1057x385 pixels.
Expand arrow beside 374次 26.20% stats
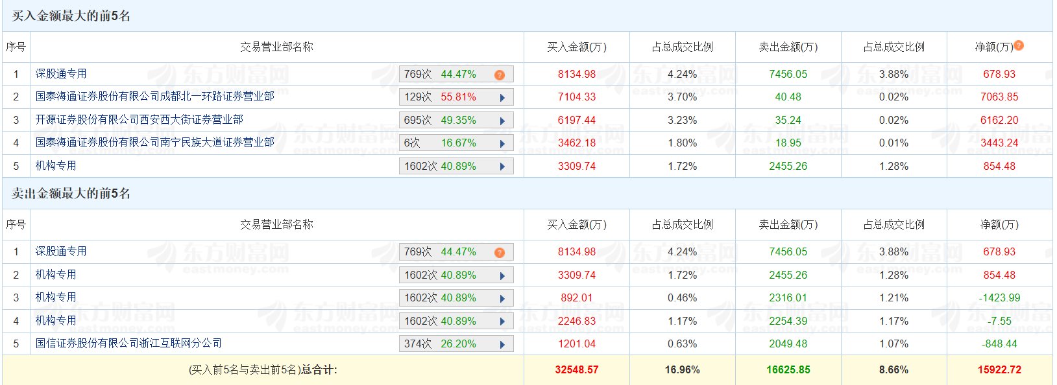[502, 345]
